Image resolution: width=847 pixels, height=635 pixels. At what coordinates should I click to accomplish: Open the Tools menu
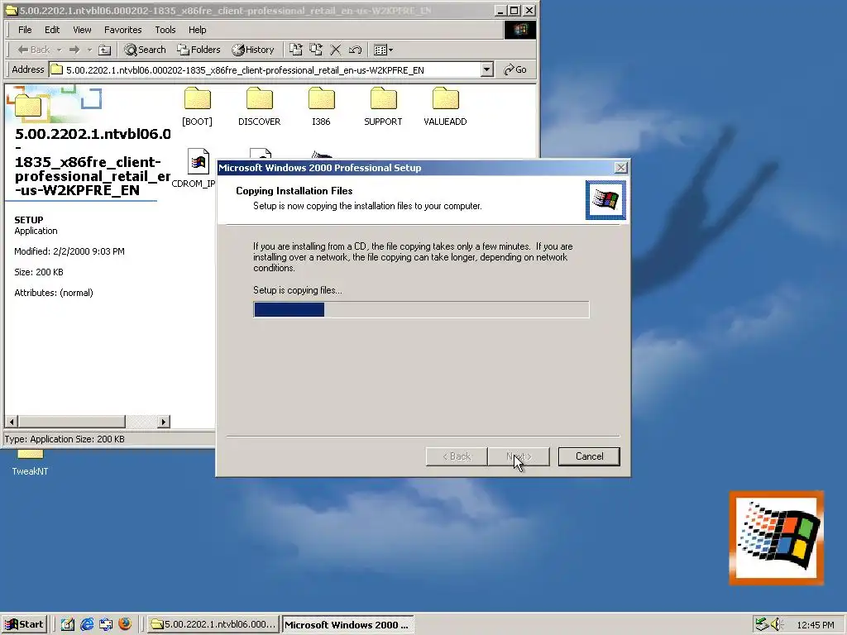(165, 30)
